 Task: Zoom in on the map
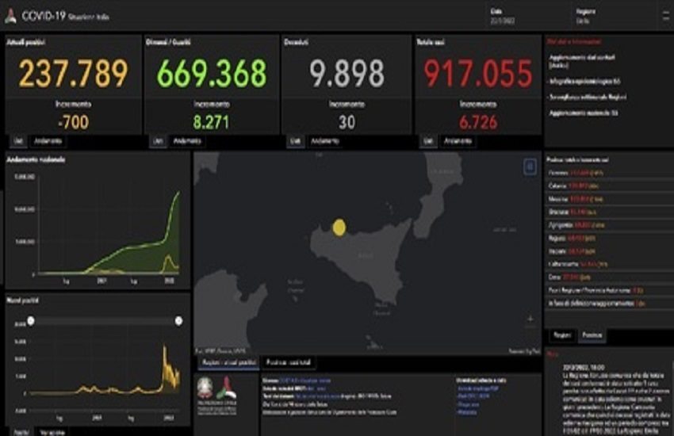[x=530, y=319]
